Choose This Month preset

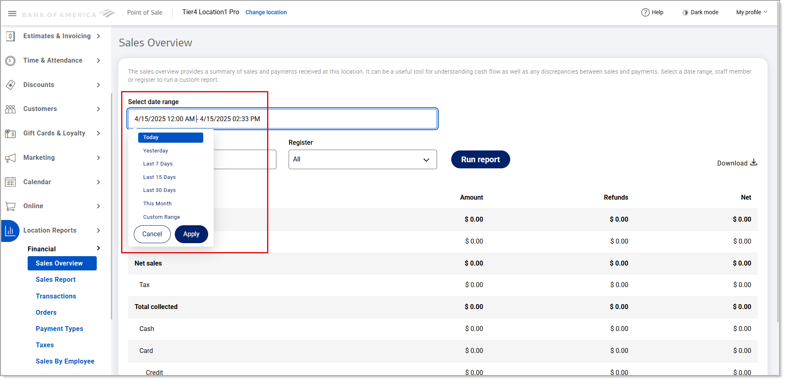coord(157,204)
